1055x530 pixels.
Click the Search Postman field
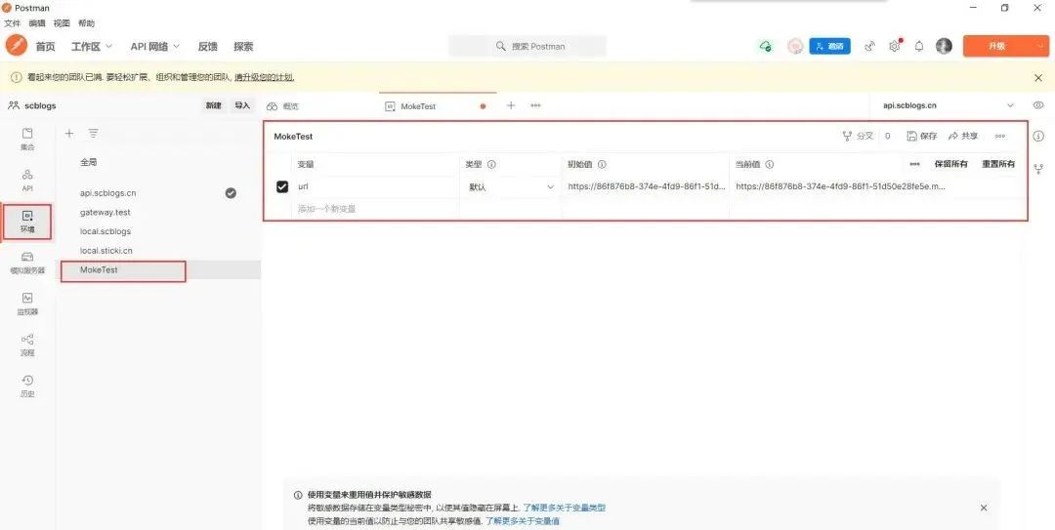click(x=527, y=47)
